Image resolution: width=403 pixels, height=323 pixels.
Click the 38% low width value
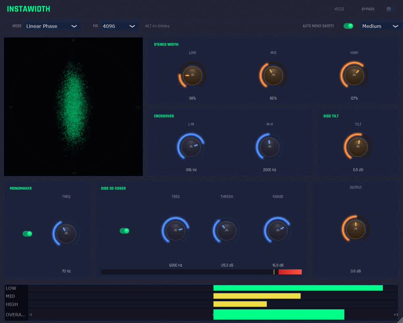point(192,98)
